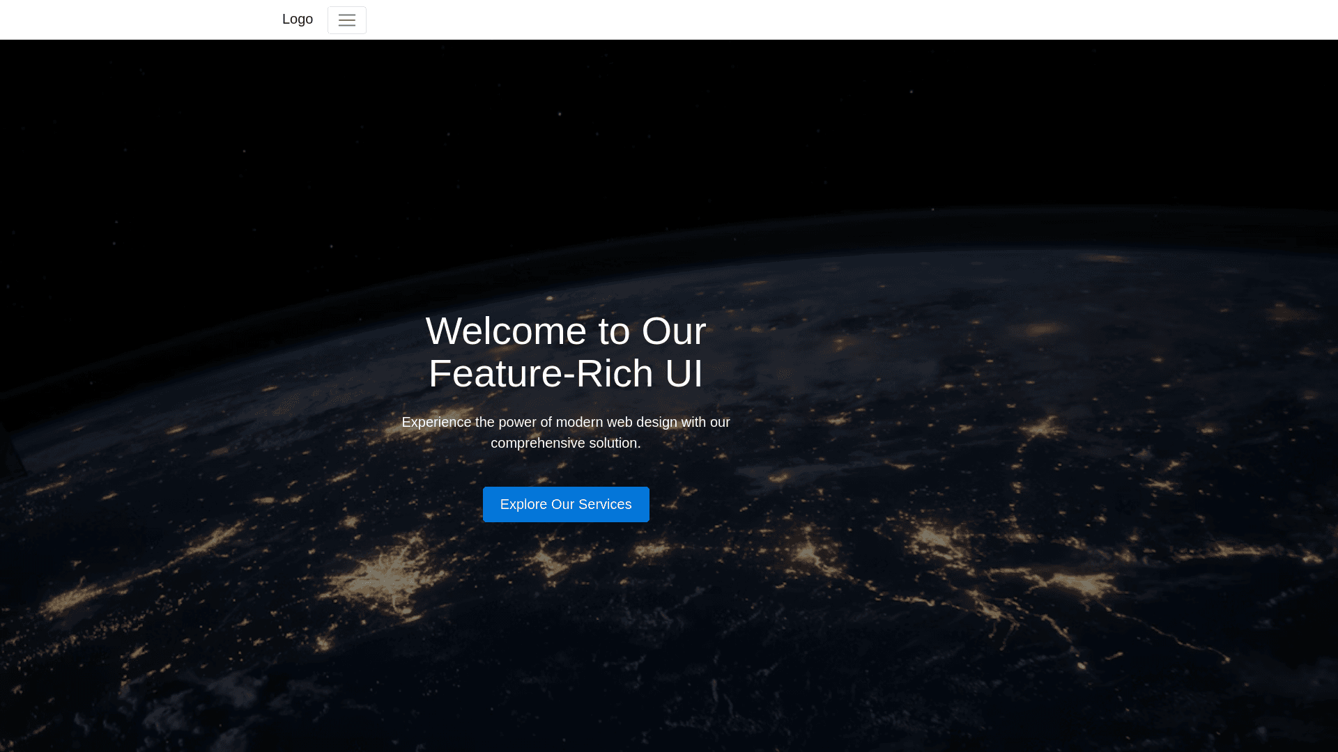Click the word 'Welcome' in the headline
Viewport: 1338px width, 752px height.
click(x=506, y=331)
